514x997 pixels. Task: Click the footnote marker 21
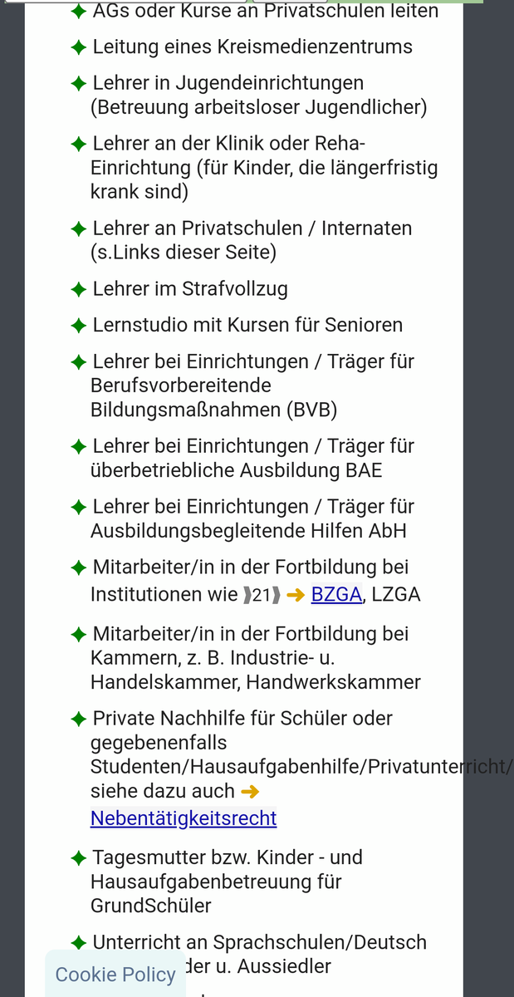coord(262,595)
